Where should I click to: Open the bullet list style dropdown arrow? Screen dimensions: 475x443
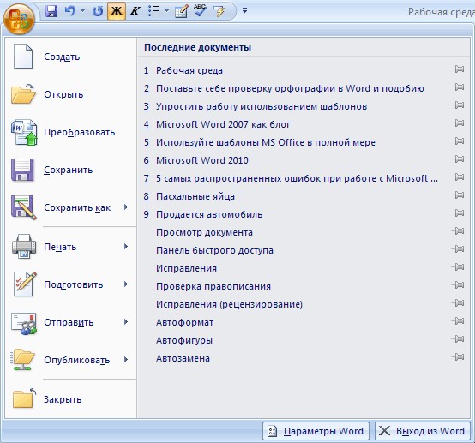point(166,11)
